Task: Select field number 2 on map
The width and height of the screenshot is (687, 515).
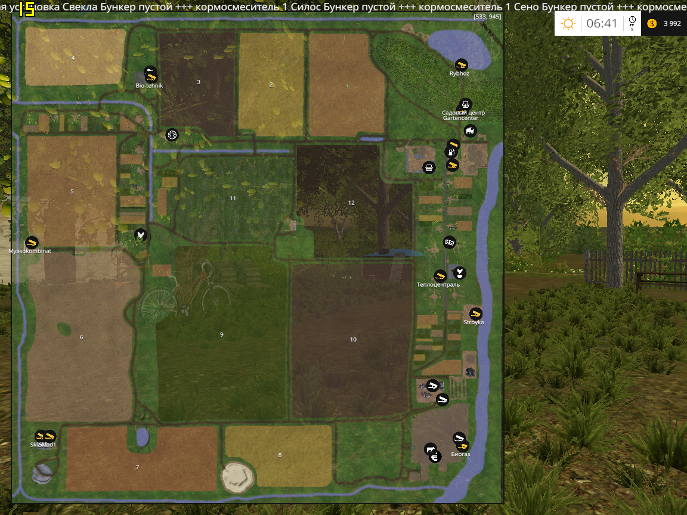Action: (x=271, y=85)
